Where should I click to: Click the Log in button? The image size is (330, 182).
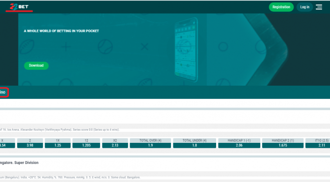tap(304, 7)
